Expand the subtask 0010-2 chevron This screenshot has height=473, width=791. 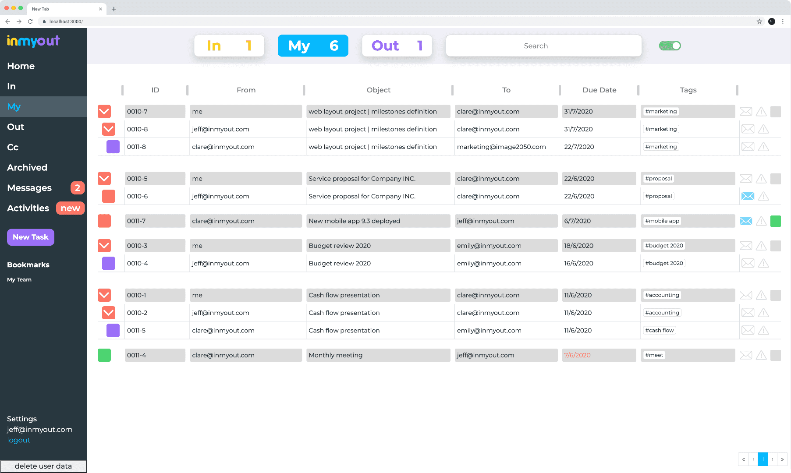pyautogui.click(x=109, y=313)
